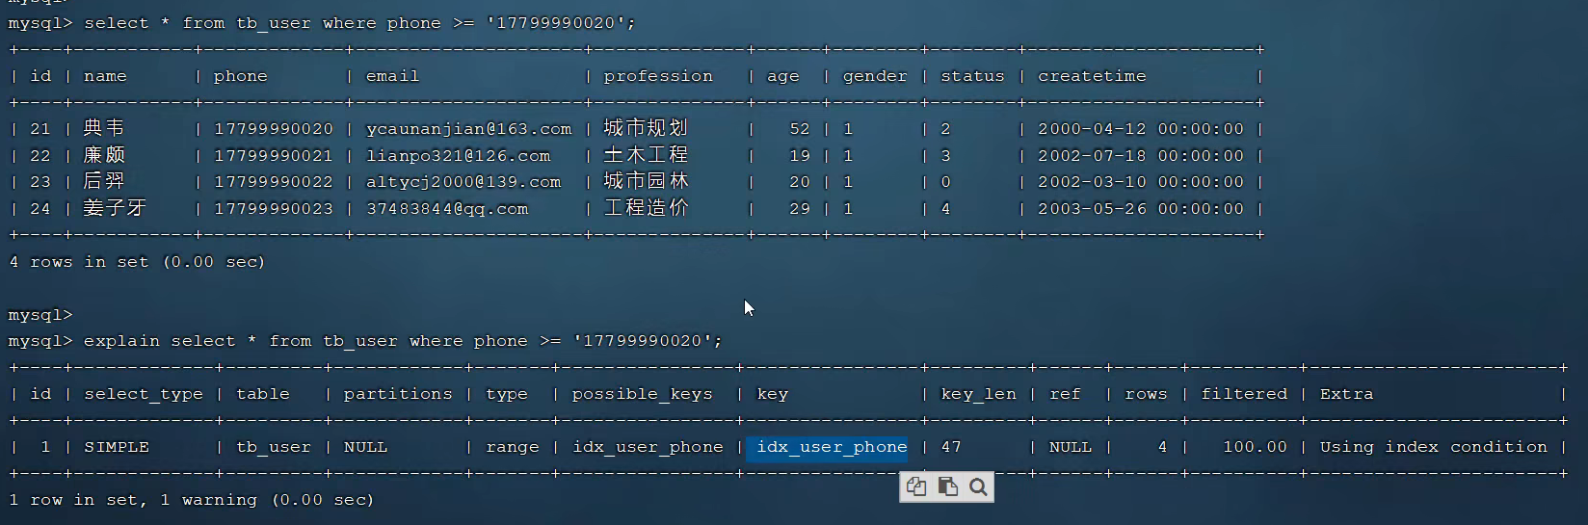The width and height of the screenshot is (1588, 525).
Task: Click the 'profession' column header
Action: 658,76
